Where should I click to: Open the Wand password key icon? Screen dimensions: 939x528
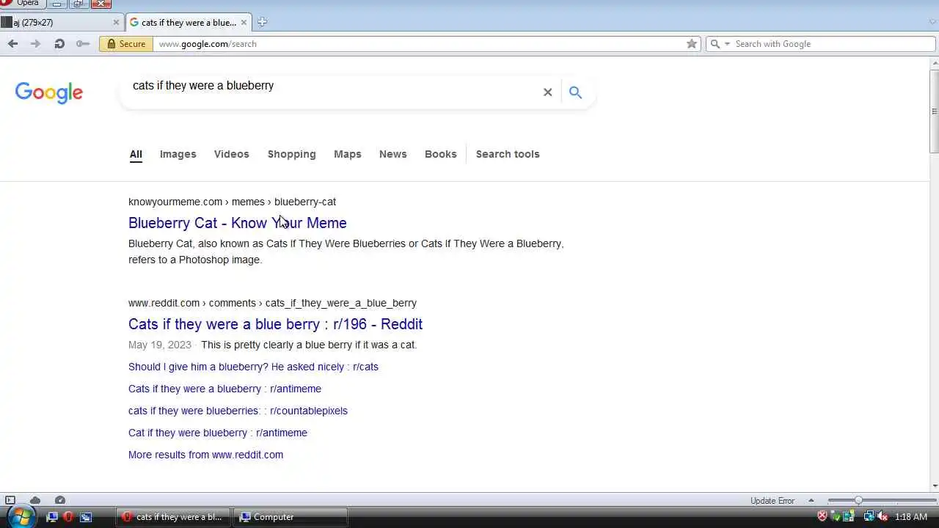[83, 44]
